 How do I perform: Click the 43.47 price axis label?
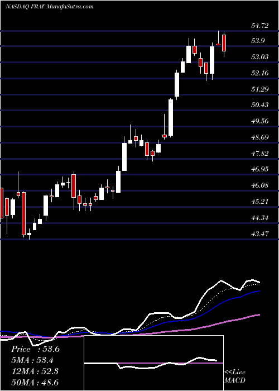(260, 233)
